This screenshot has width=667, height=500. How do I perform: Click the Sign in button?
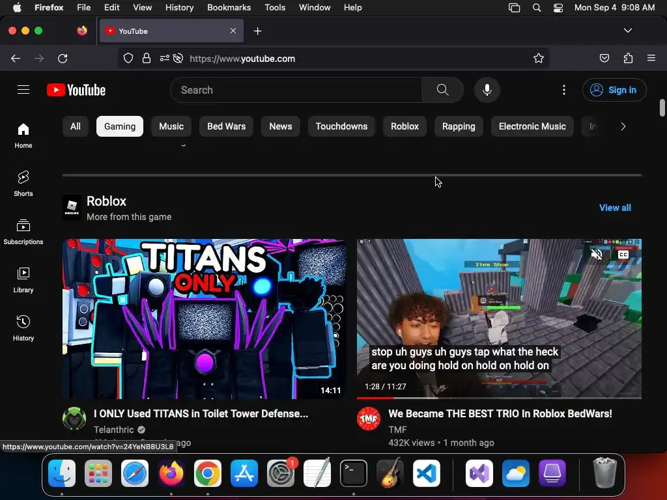pos(614,90)
